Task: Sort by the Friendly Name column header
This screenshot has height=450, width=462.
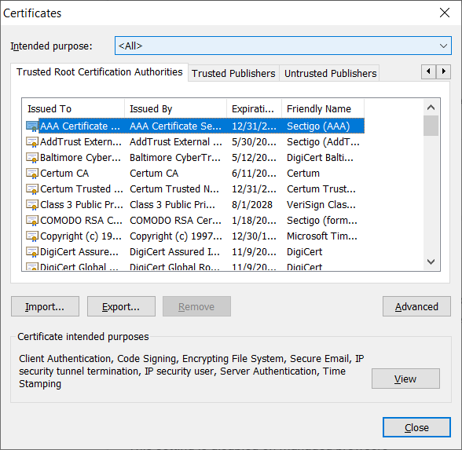Action: (323, 108)
